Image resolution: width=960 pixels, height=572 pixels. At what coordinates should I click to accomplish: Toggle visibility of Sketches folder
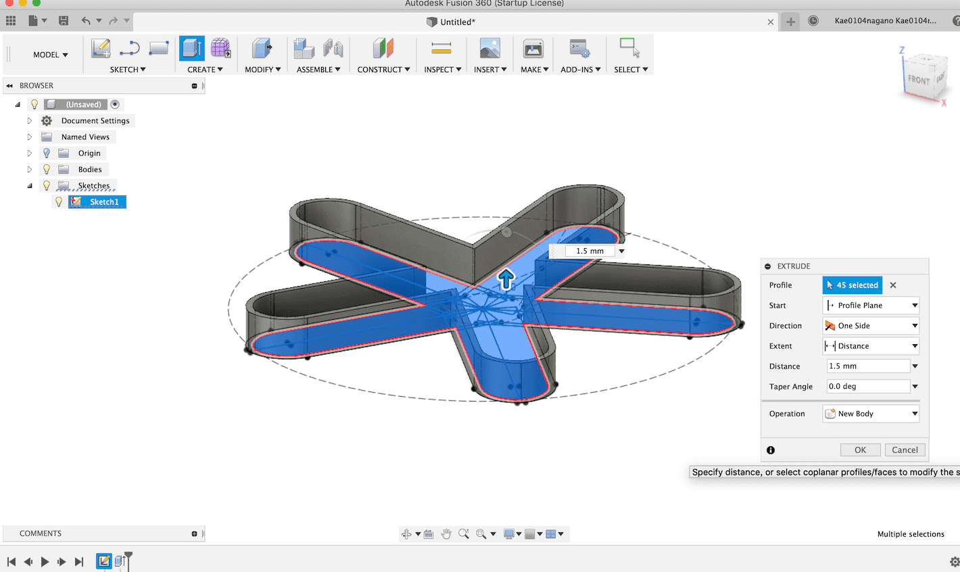click(47, 186)
